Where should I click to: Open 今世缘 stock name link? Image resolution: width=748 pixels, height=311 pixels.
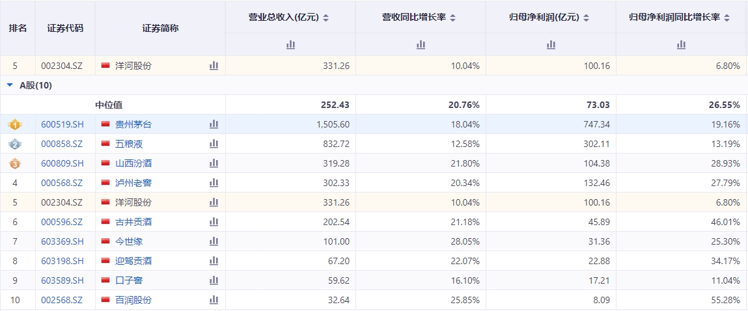click(129, 241)
